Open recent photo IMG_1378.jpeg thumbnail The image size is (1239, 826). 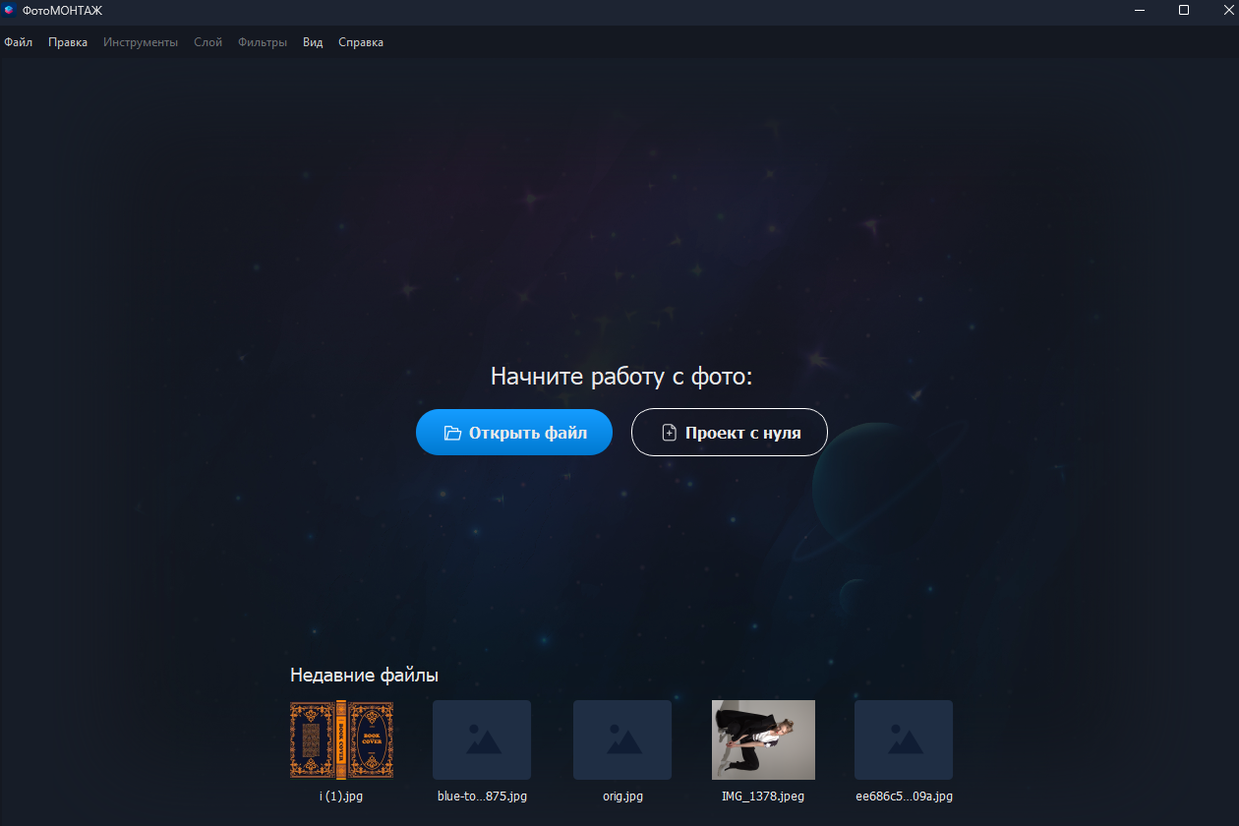pos(763,739)
